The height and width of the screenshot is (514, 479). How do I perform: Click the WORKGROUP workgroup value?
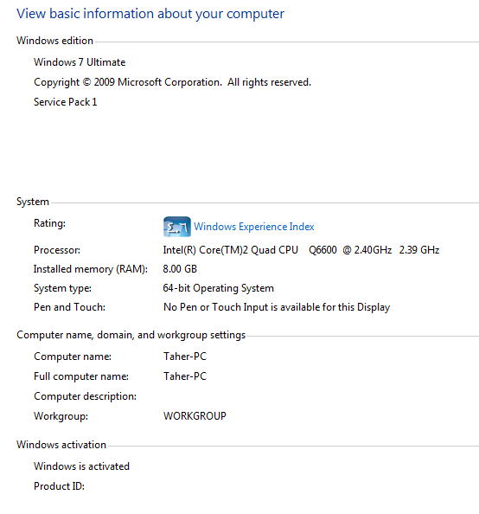click(195, 416)
